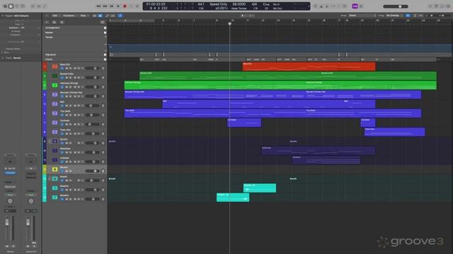Toggle the Chord global track circle

click(x=105, y=59)
